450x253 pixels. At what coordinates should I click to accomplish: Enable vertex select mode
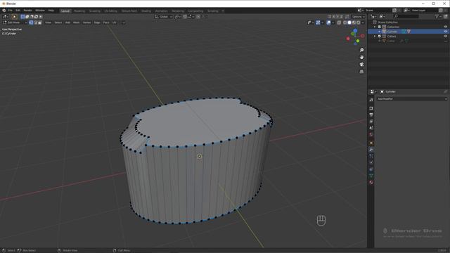(x=31, y=22)
